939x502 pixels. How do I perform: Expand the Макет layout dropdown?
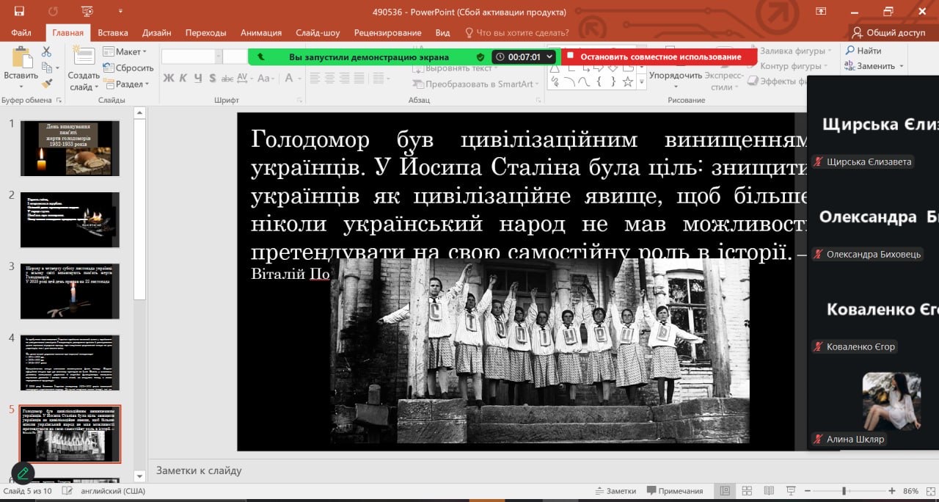click(125, 51)
